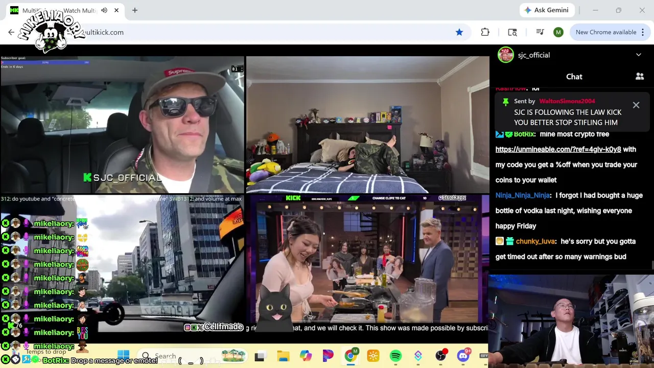Launch Copilot from the taskbar
This screenshot has width=654, height=368.
[306, 356]
